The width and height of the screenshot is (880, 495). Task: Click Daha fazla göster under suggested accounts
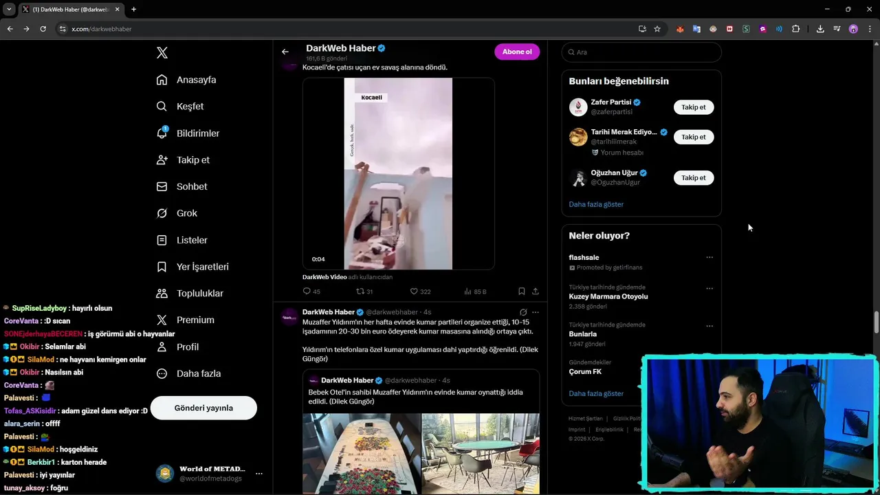(x=596, y=204)
